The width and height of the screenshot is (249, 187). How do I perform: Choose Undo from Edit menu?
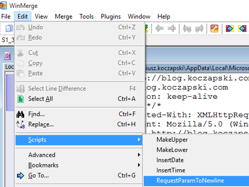tap(79, 27)
